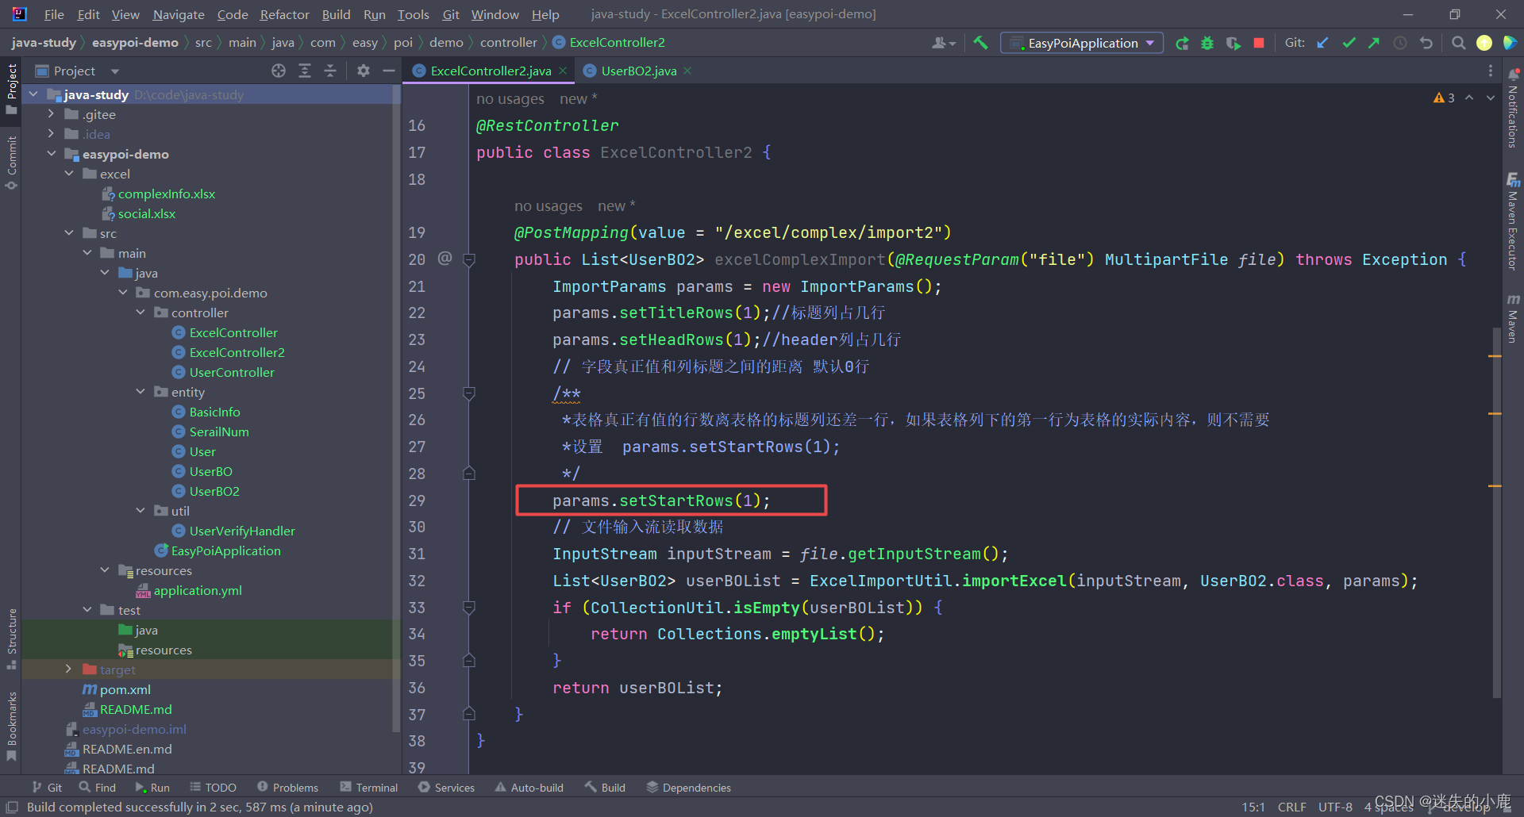Select opened file target icon
Image resolution: width=1524 pixels, height=817 pixels.
279,71
